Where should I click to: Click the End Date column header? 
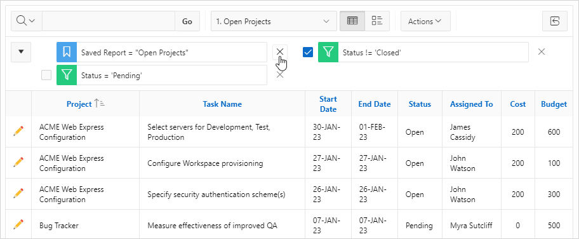point(375,104)
